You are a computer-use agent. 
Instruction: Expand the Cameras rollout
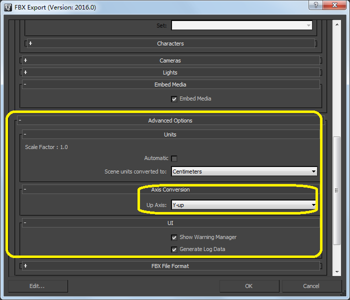tap(171, 60)
